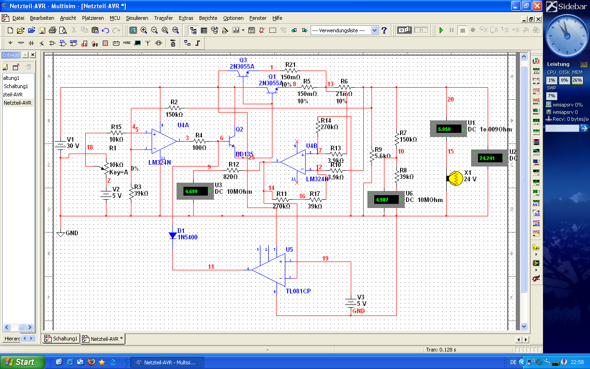Toggle the Design Toolbox panel
This screenshot has height=369, width=590.
coord(193,30)
